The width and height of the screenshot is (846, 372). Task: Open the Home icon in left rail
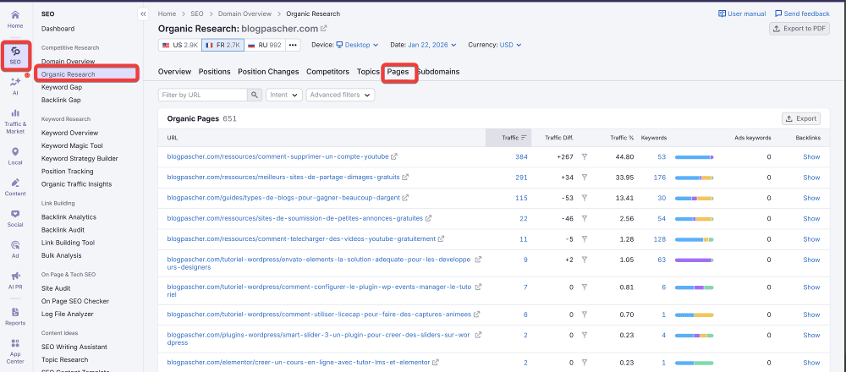pos(15,19)
